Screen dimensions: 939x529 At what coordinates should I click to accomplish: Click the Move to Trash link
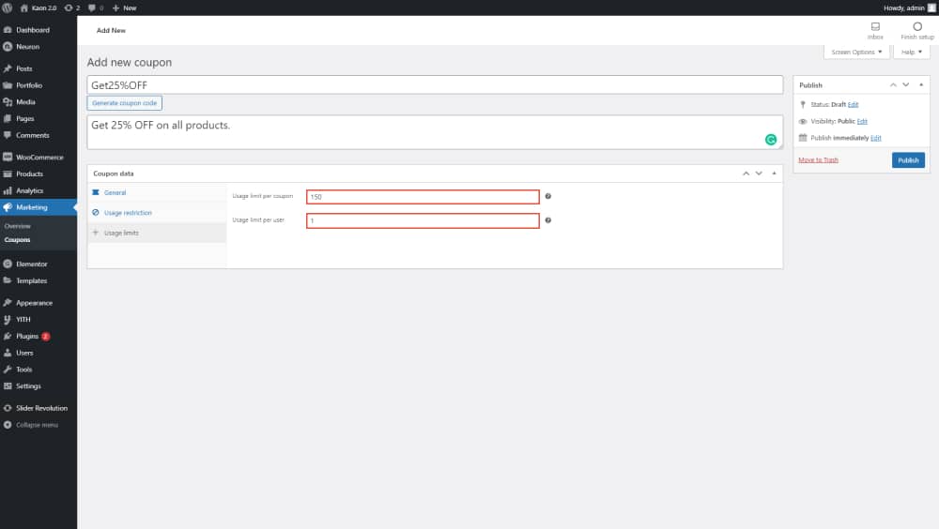(x=818, y=160)
